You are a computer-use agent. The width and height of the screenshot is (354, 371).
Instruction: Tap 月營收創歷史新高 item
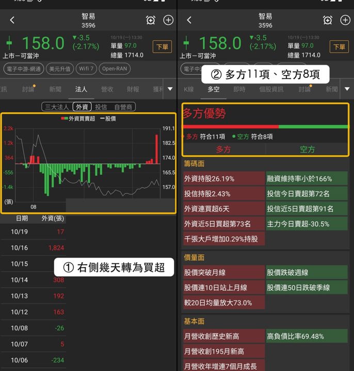coord(223,336)
